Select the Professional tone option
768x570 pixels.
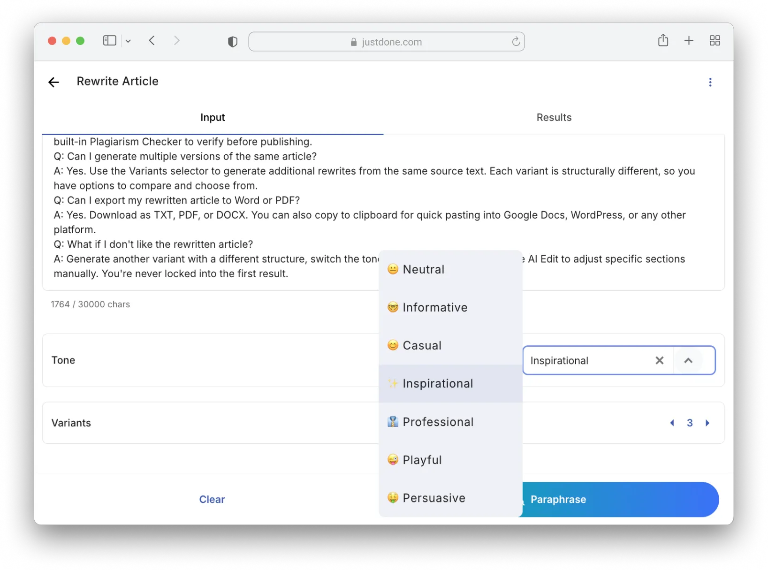(438, 422)
